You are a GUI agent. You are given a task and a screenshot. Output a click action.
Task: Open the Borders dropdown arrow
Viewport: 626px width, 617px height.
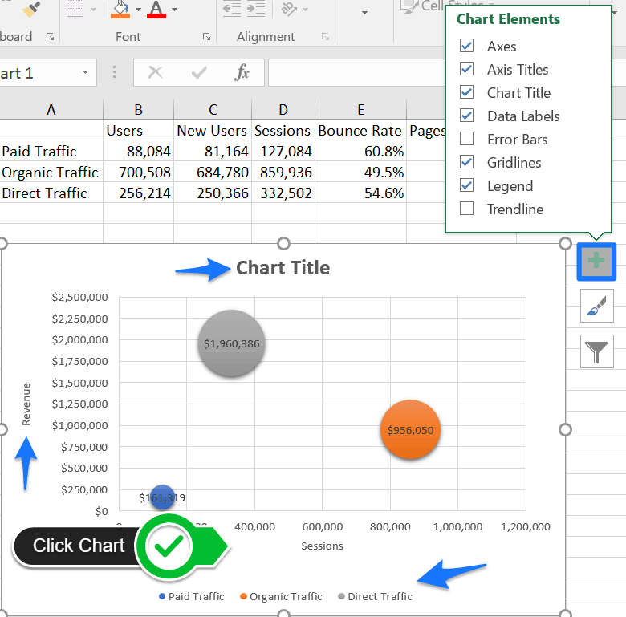(93, 9)
